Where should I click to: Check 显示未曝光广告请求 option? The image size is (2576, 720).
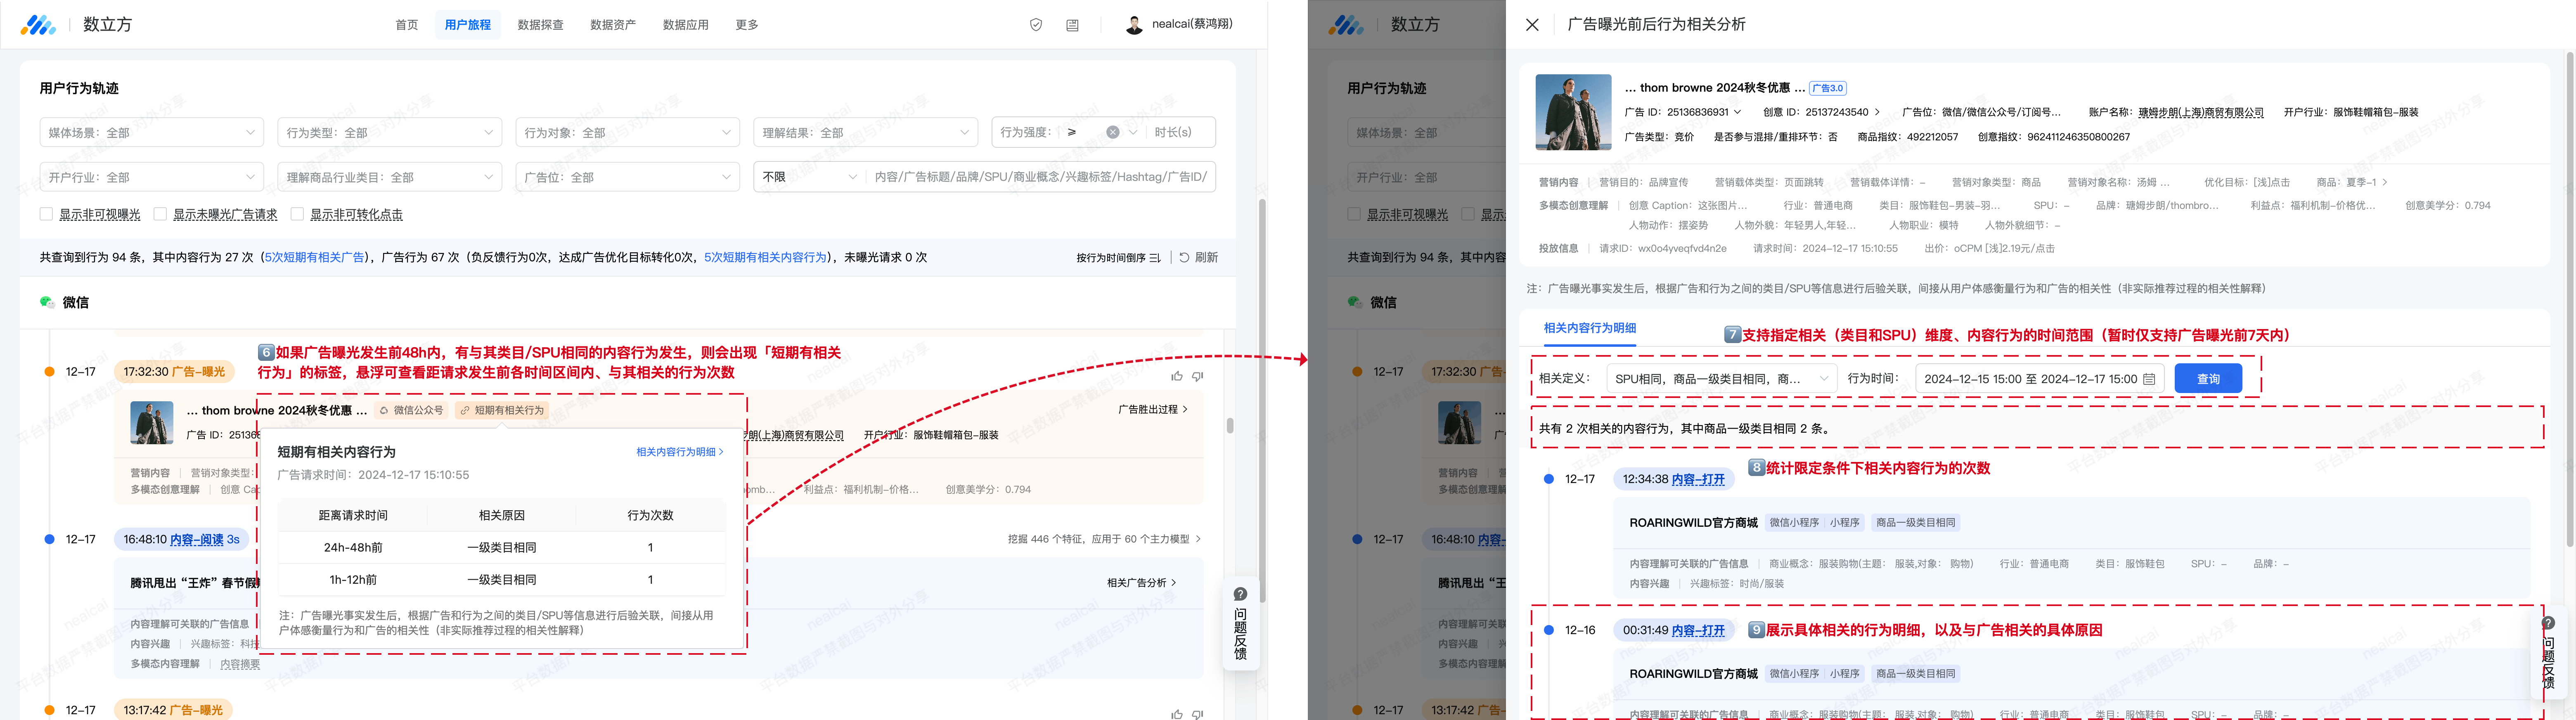pyautogui.click(x=160, y=214)
